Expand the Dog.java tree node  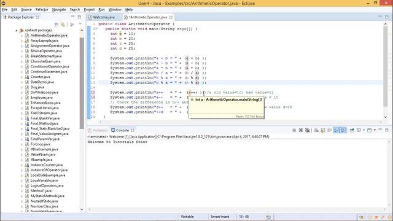(x=22, y=87)
